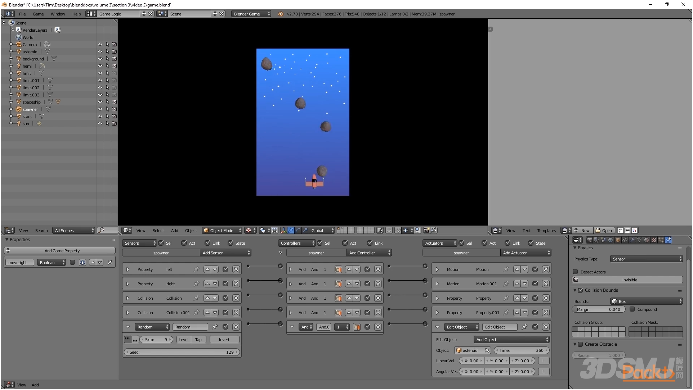Enable the Compound checkbox

click(632, 309)
